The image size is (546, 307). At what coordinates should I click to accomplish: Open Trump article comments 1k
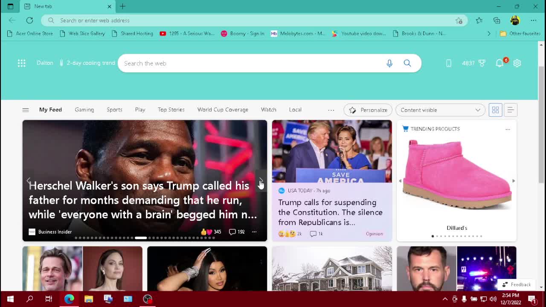coord(316,234)
